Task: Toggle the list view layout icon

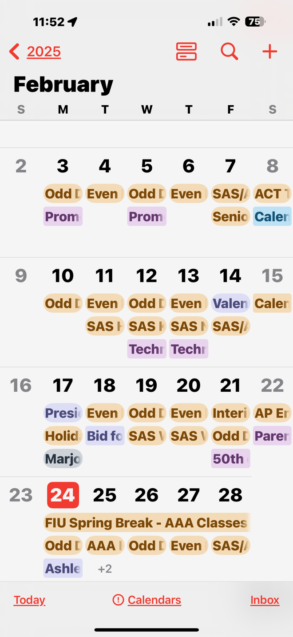Action: [186, 52]
